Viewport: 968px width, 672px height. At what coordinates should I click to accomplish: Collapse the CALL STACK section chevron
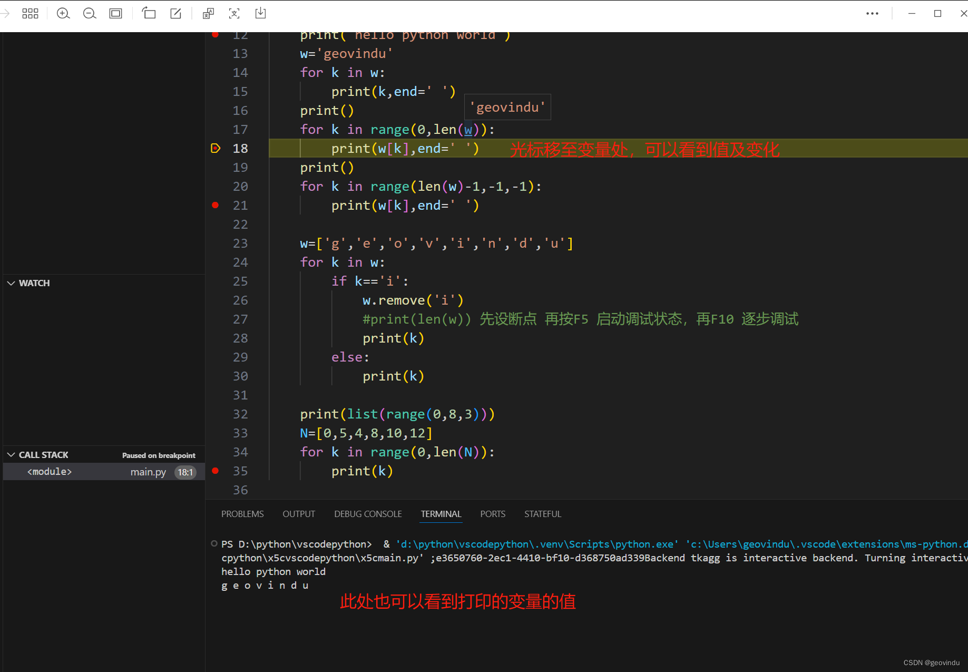click(11, 455)
